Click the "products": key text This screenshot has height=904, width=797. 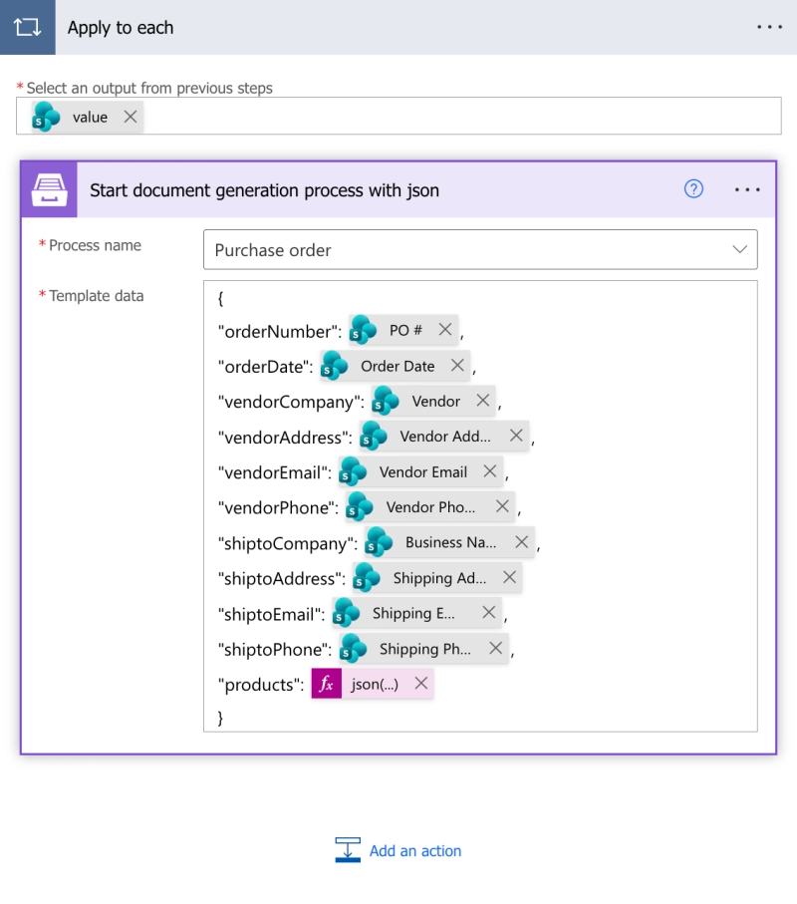coord(261,685)
